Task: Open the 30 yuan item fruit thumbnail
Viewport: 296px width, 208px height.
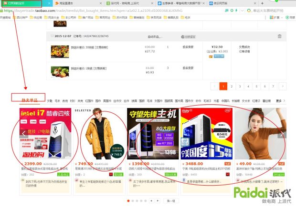Action: coord(60,51)
